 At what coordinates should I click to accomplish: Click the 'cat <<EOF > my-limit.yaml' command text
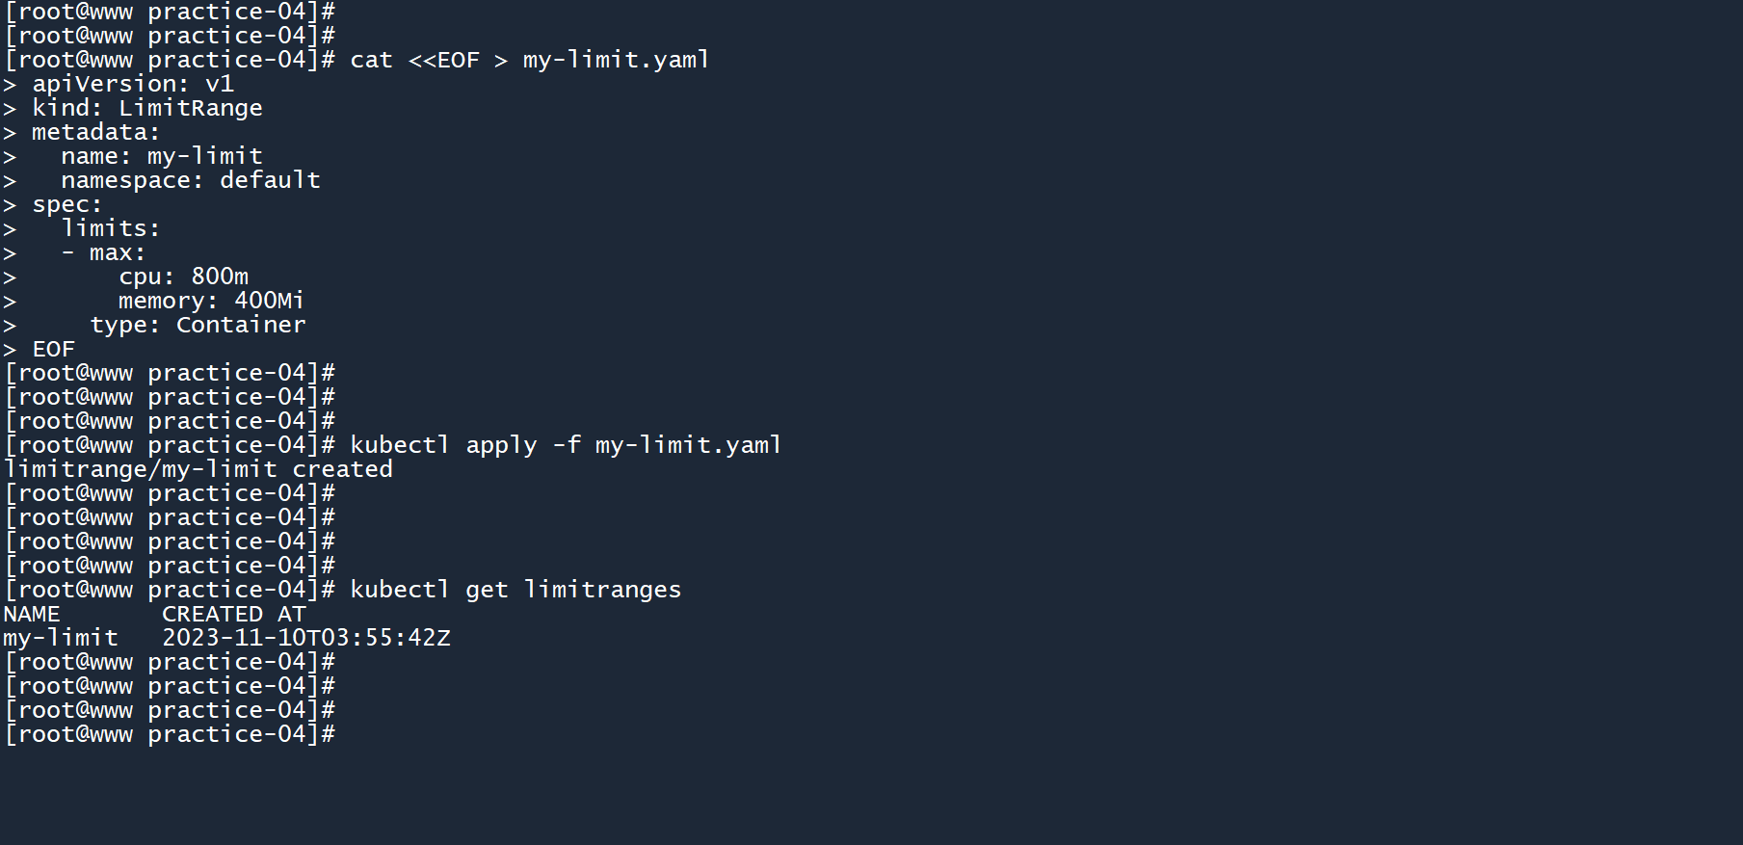(x=529, y=60)
